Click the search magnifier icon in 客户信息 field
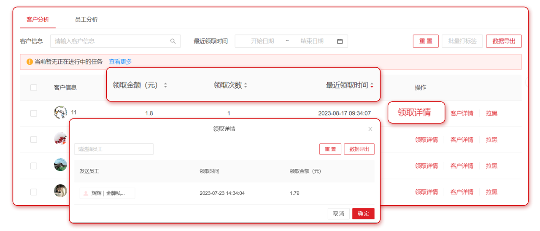 (x=173, y=41)
